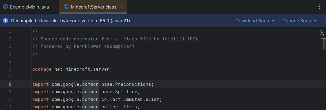Select the MinecraftServer.class tab
The width and height of the screenshot is (326, 110).
tap(93, 7)
